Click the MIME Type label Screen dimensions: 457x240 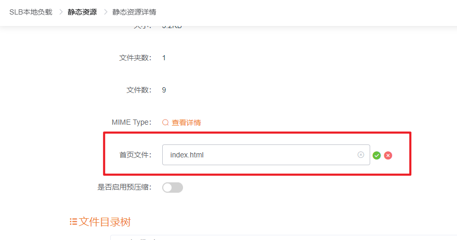[x=131, y=123]
